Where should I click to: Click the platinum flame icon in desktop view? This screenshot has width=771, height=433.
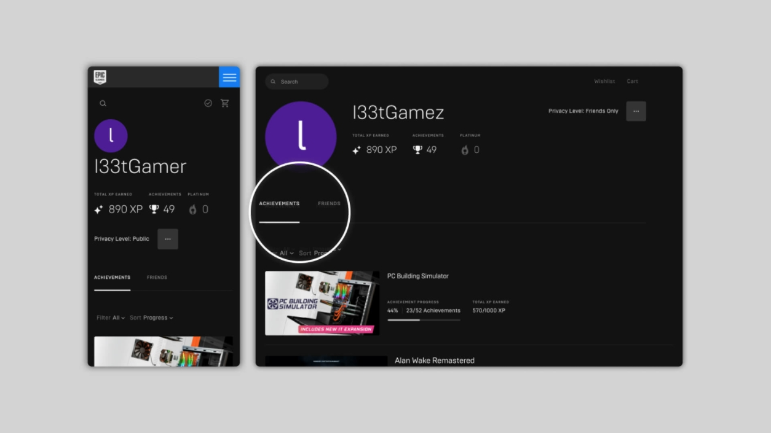pos(465,150)
